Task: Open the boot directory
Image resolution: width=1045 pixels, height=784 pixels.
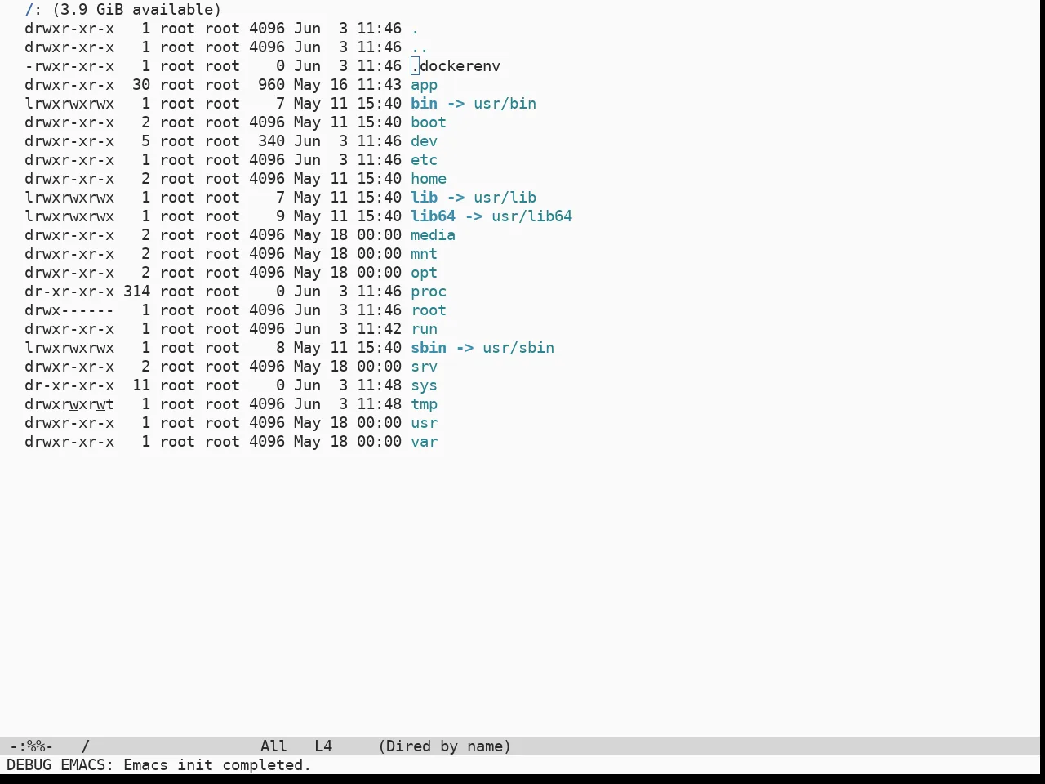Action: pos(429,122)
